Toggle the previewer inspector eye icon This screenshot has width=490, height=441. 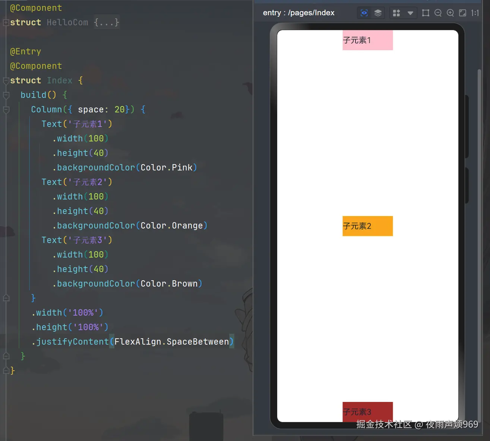coord(364,13)
